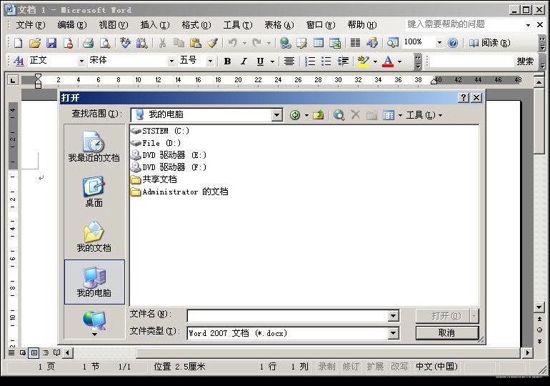Select the 共享文档 shared documents folder
The image size is (550, 386).
154,179
